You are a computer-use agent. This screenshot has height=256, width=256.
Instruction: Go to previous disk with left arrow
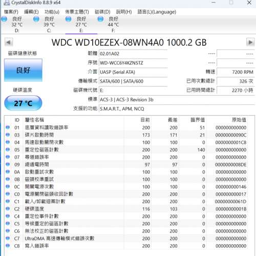click(x=9, y=42)
